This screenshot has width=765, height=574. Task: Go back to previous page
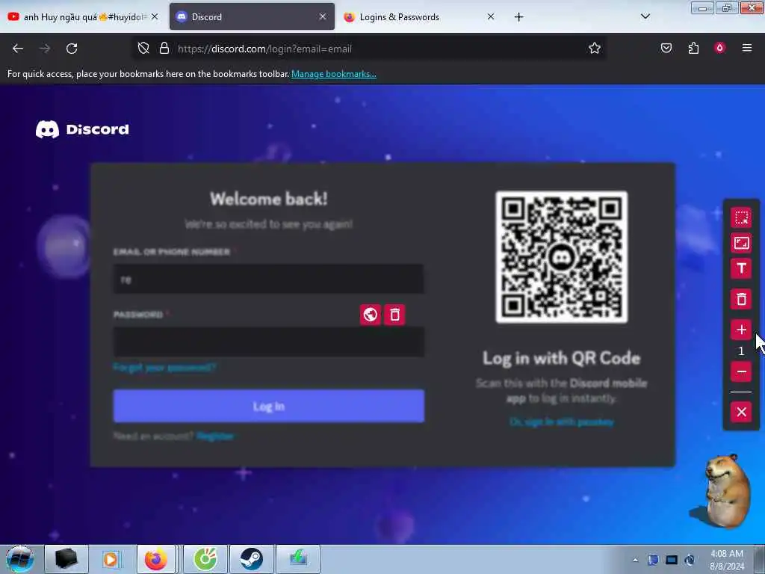(18, 49)
